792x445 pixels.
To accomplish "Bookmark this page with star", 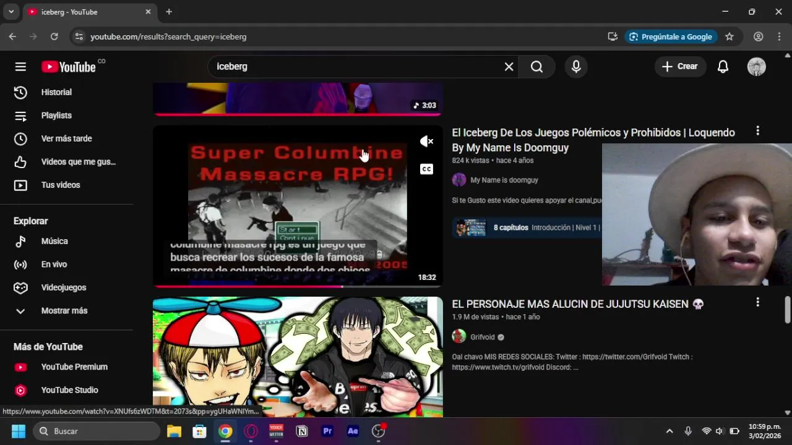I will point(730,36).
